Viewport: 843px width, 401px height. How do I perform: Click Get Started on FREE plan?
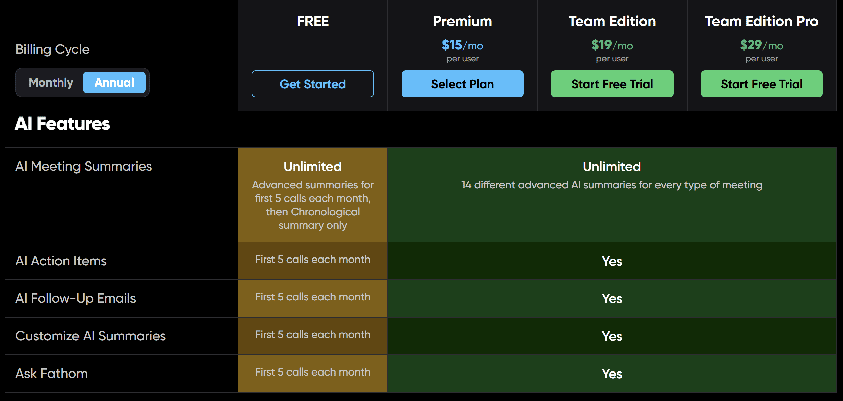[313, 84]
